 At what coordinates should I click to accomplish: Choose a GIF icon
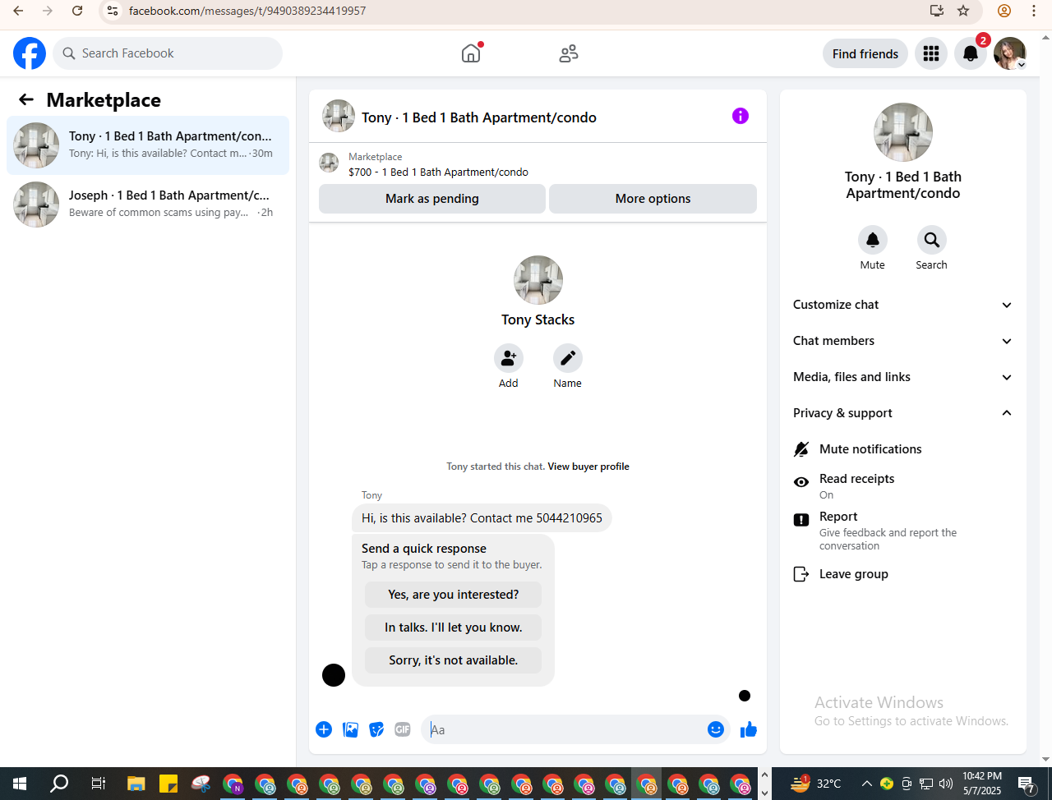point(403,729)
